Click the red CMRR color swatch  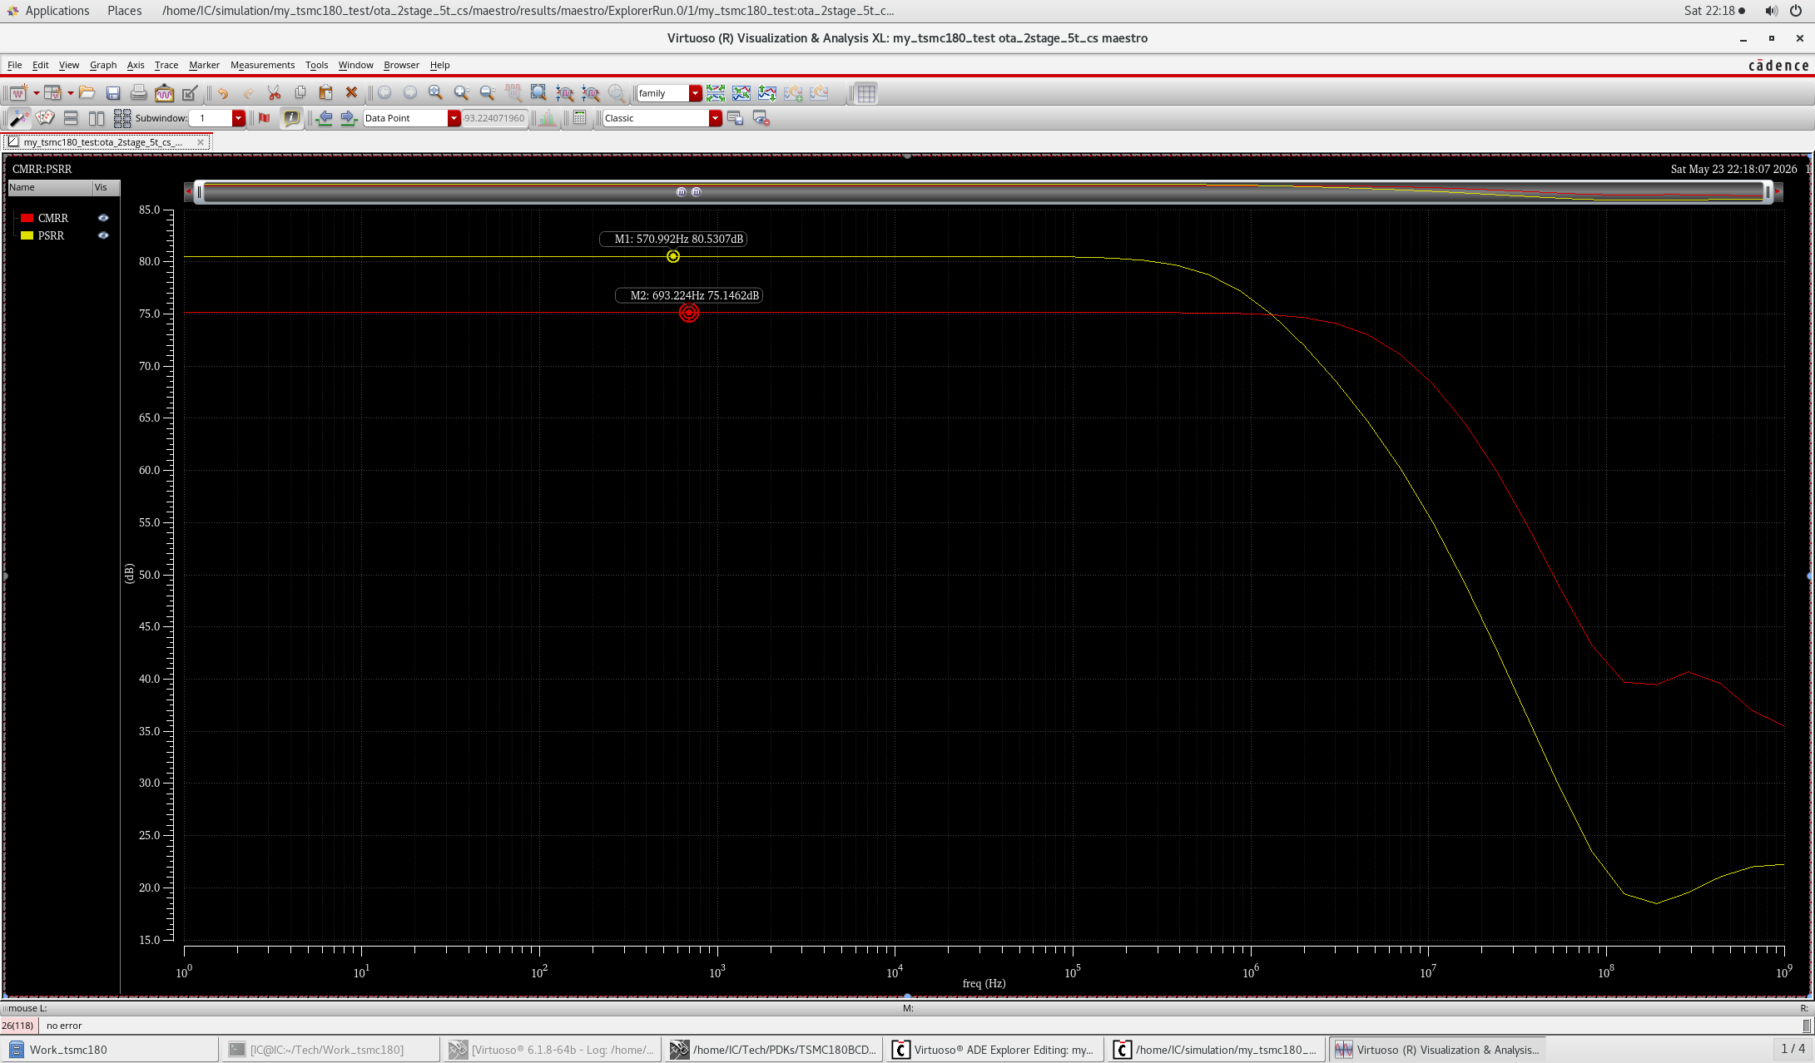(x=27, y=218)
